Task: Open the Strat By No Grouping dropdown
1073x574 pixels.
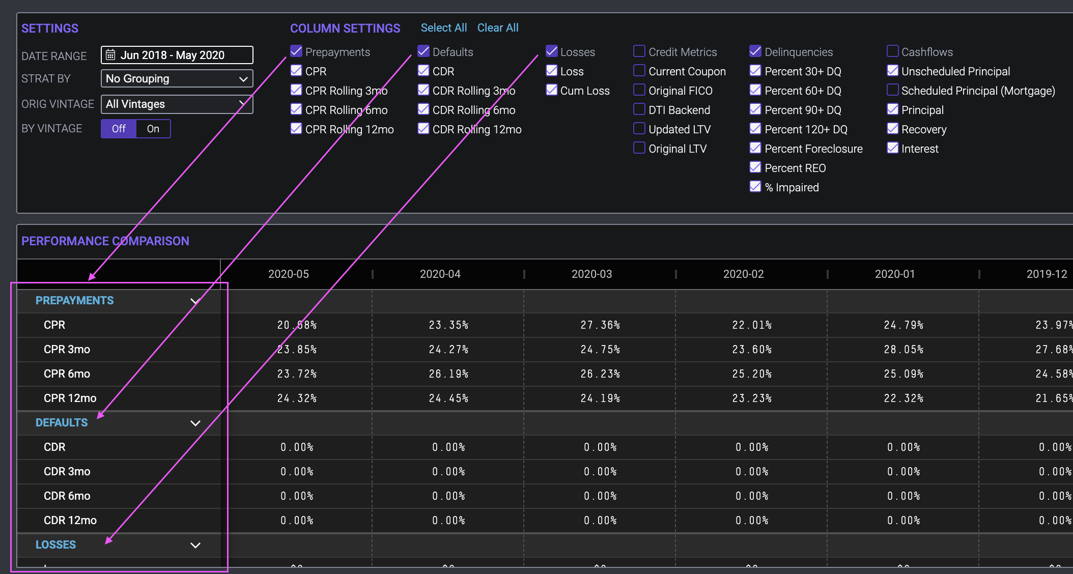Action: (177, 79)
